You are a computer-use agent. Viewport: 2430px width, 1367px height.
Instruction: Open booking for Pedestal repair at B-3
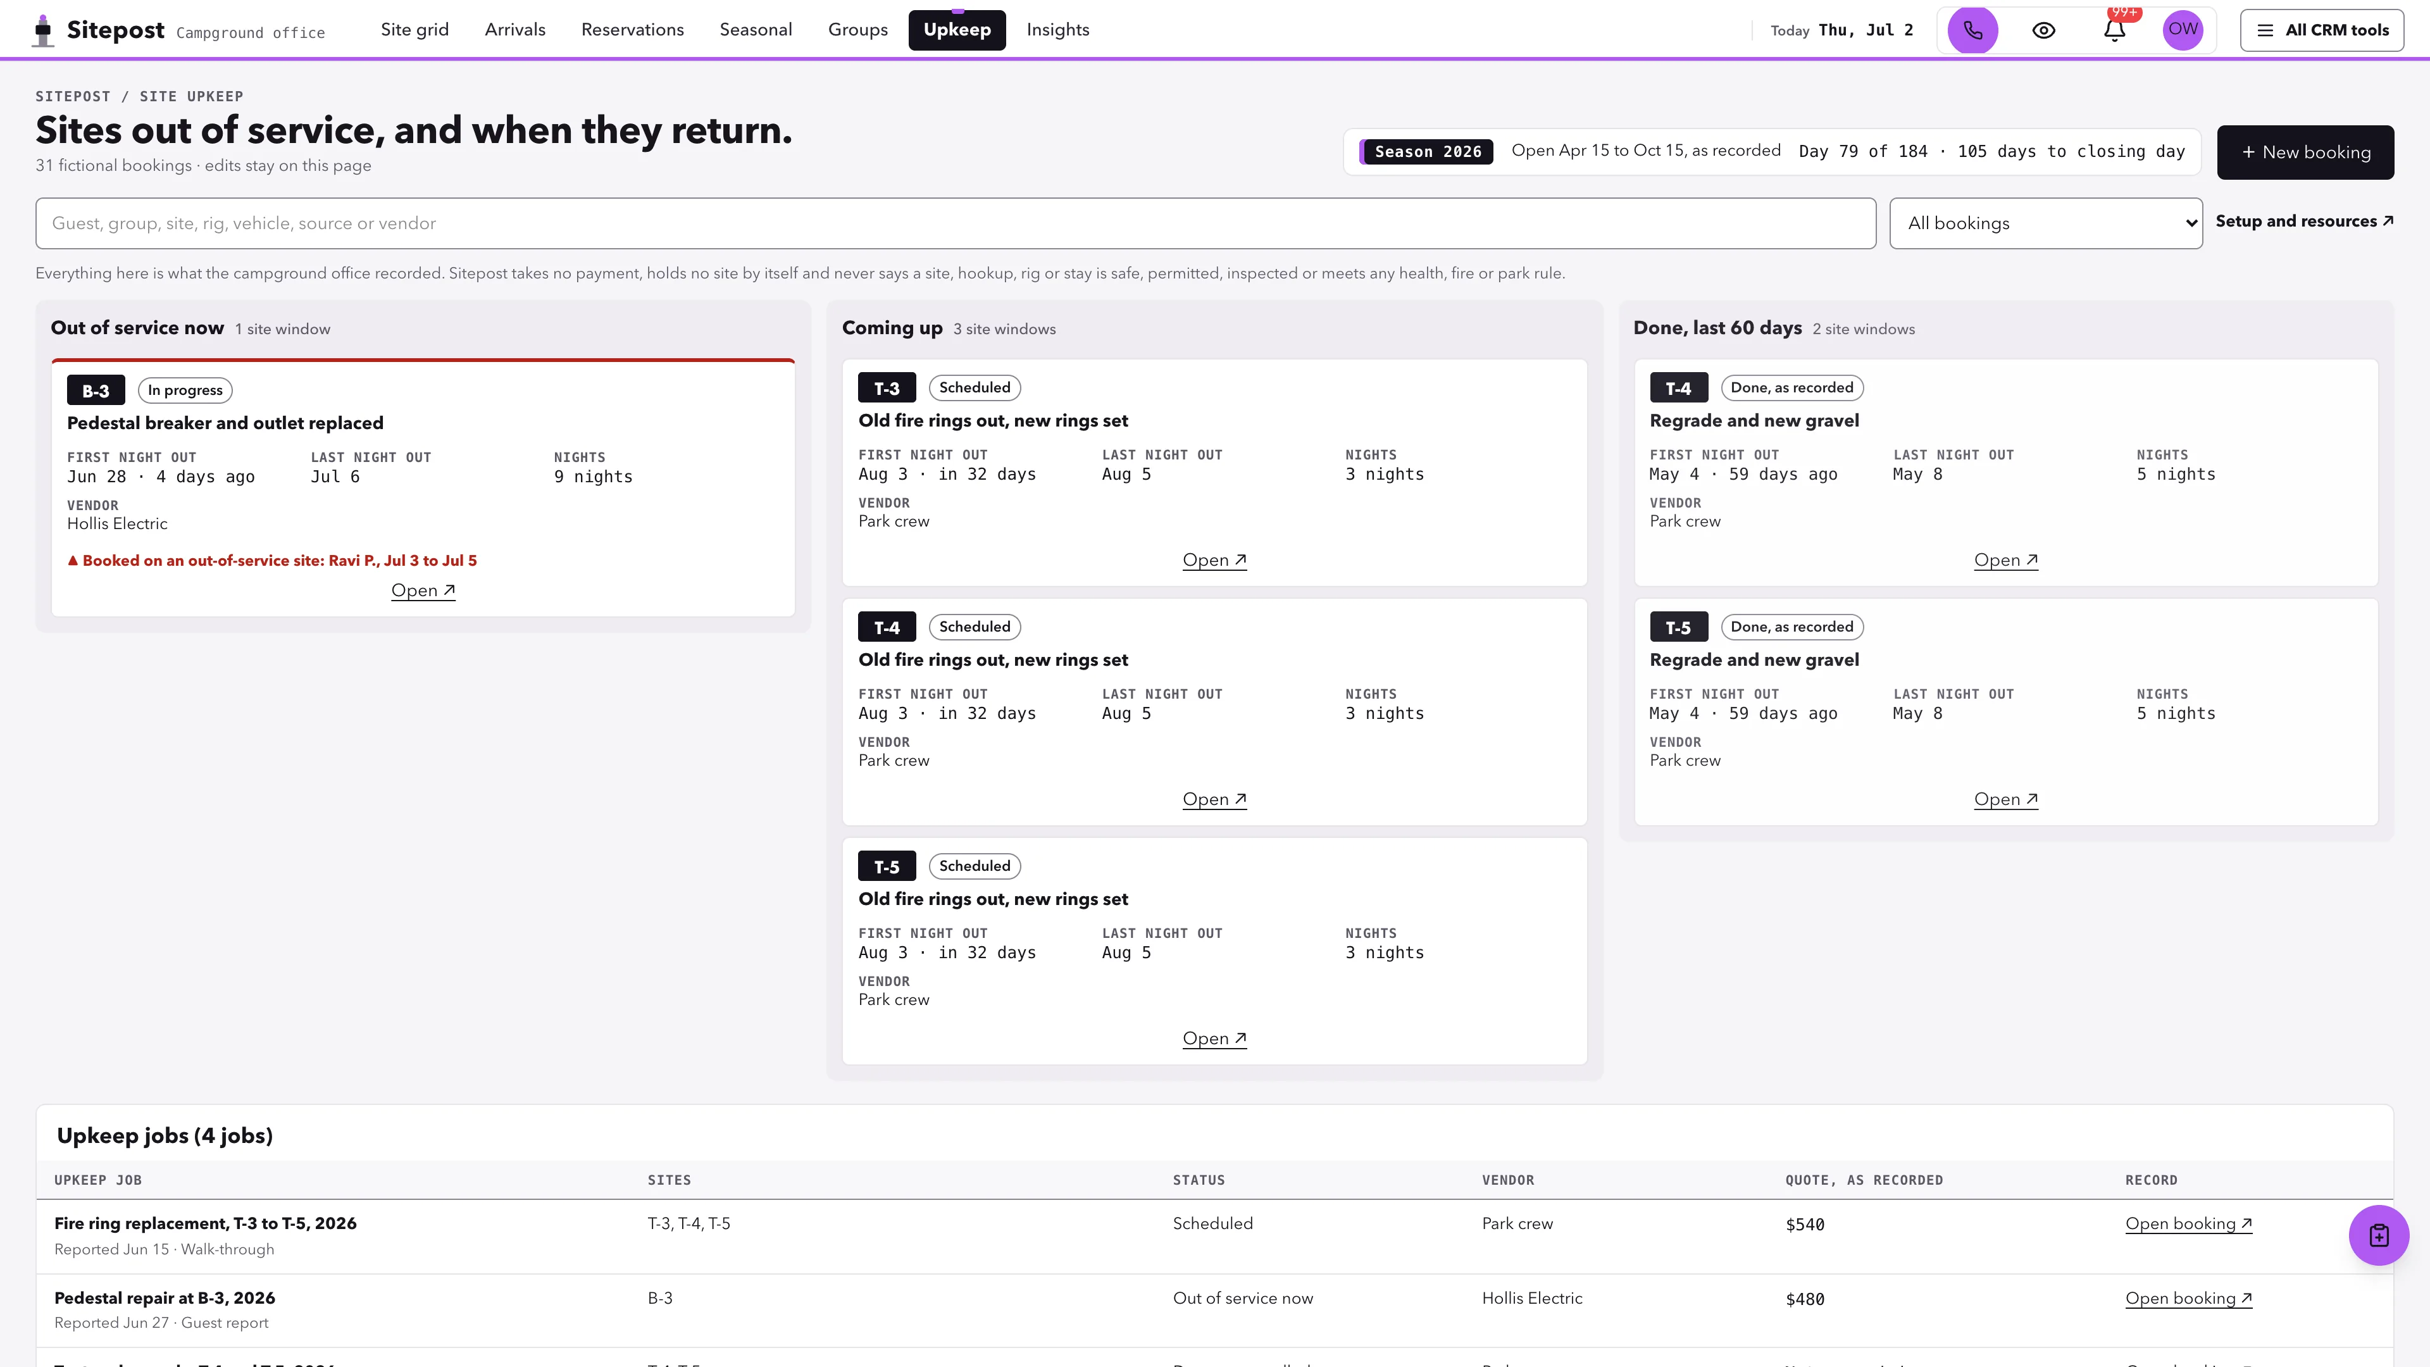(2188, 1298)
